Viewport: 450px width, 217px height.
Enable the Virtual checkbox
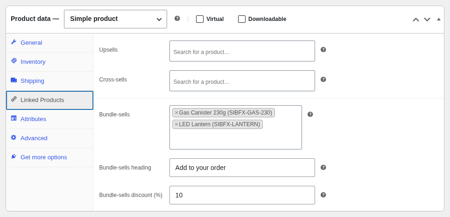tap(200, 19)
